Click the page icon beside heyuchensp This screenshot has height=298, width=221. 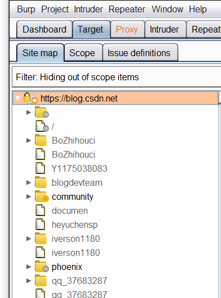[x=40, y=224]
